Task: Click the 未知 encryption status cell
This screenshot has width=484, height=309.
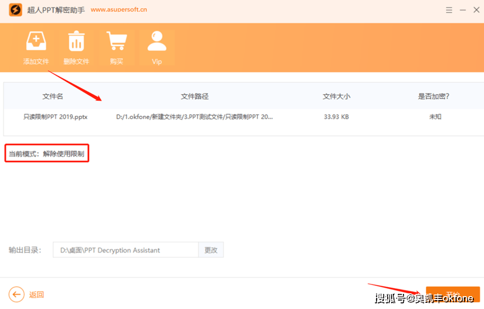Action: coord(435,117)
